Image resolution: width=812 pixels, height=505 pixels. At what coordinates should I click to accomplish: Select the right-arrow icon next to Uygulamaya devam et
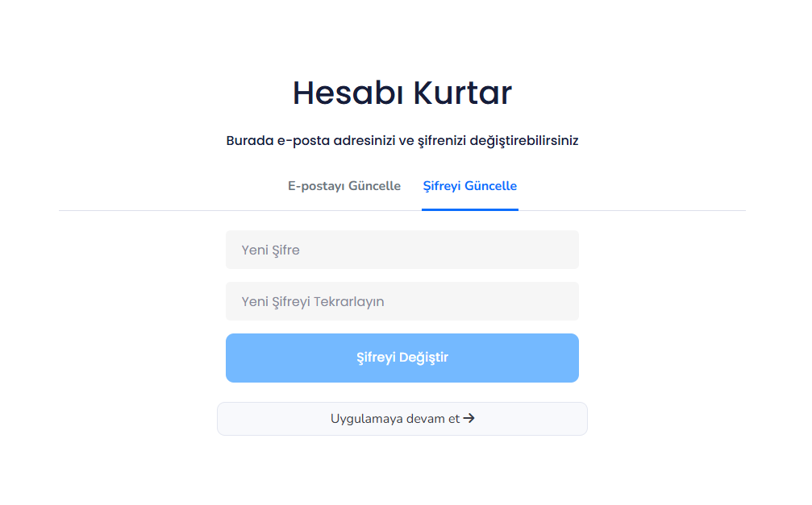tap(471, 418)
